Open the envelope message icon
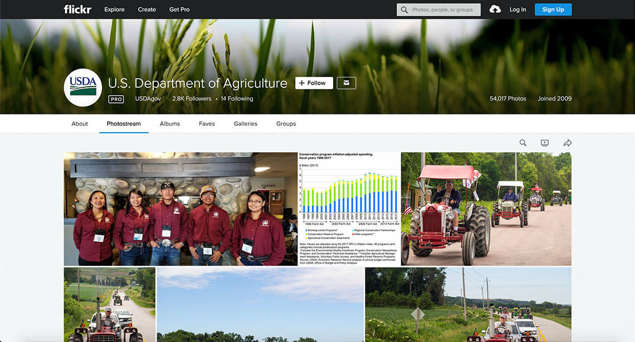This screenshot has width=635, height=342. [x=346, y=83]
